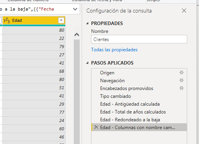The image size is (199, 144).
Task: Click the cell with value 79
Action: click(34, 47)
